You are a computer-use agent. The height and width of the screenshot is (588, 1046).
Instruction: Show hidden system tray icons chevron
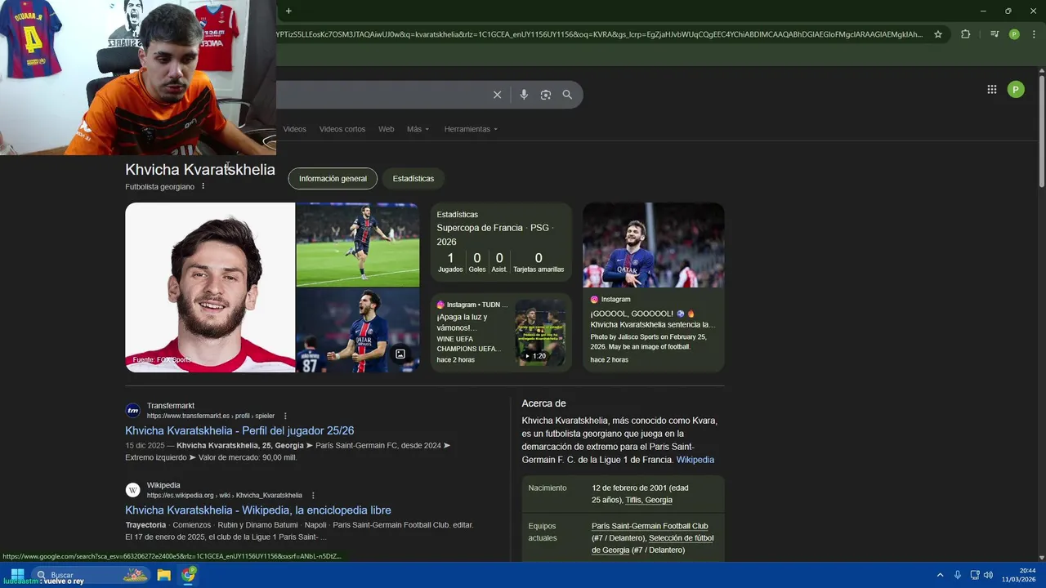[x=940, y=575]
